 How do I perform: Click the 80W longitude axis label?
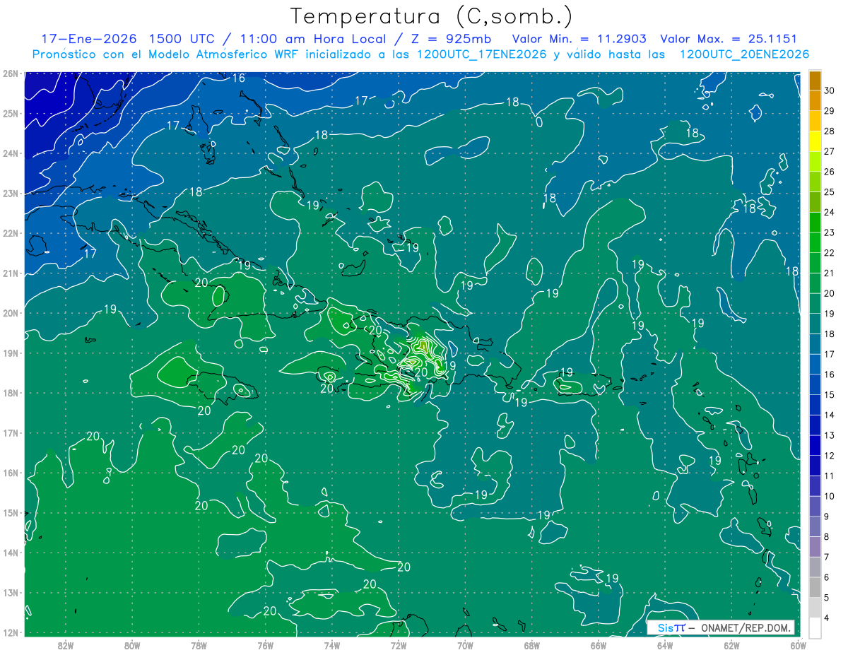point(131,644)
